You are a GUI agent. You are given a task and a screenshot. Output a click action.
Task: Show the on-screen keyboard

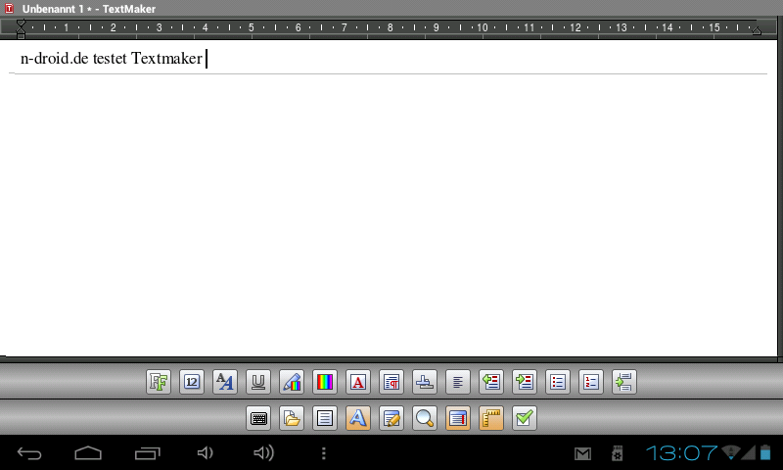pyautogui.click(x=258, y=418)
